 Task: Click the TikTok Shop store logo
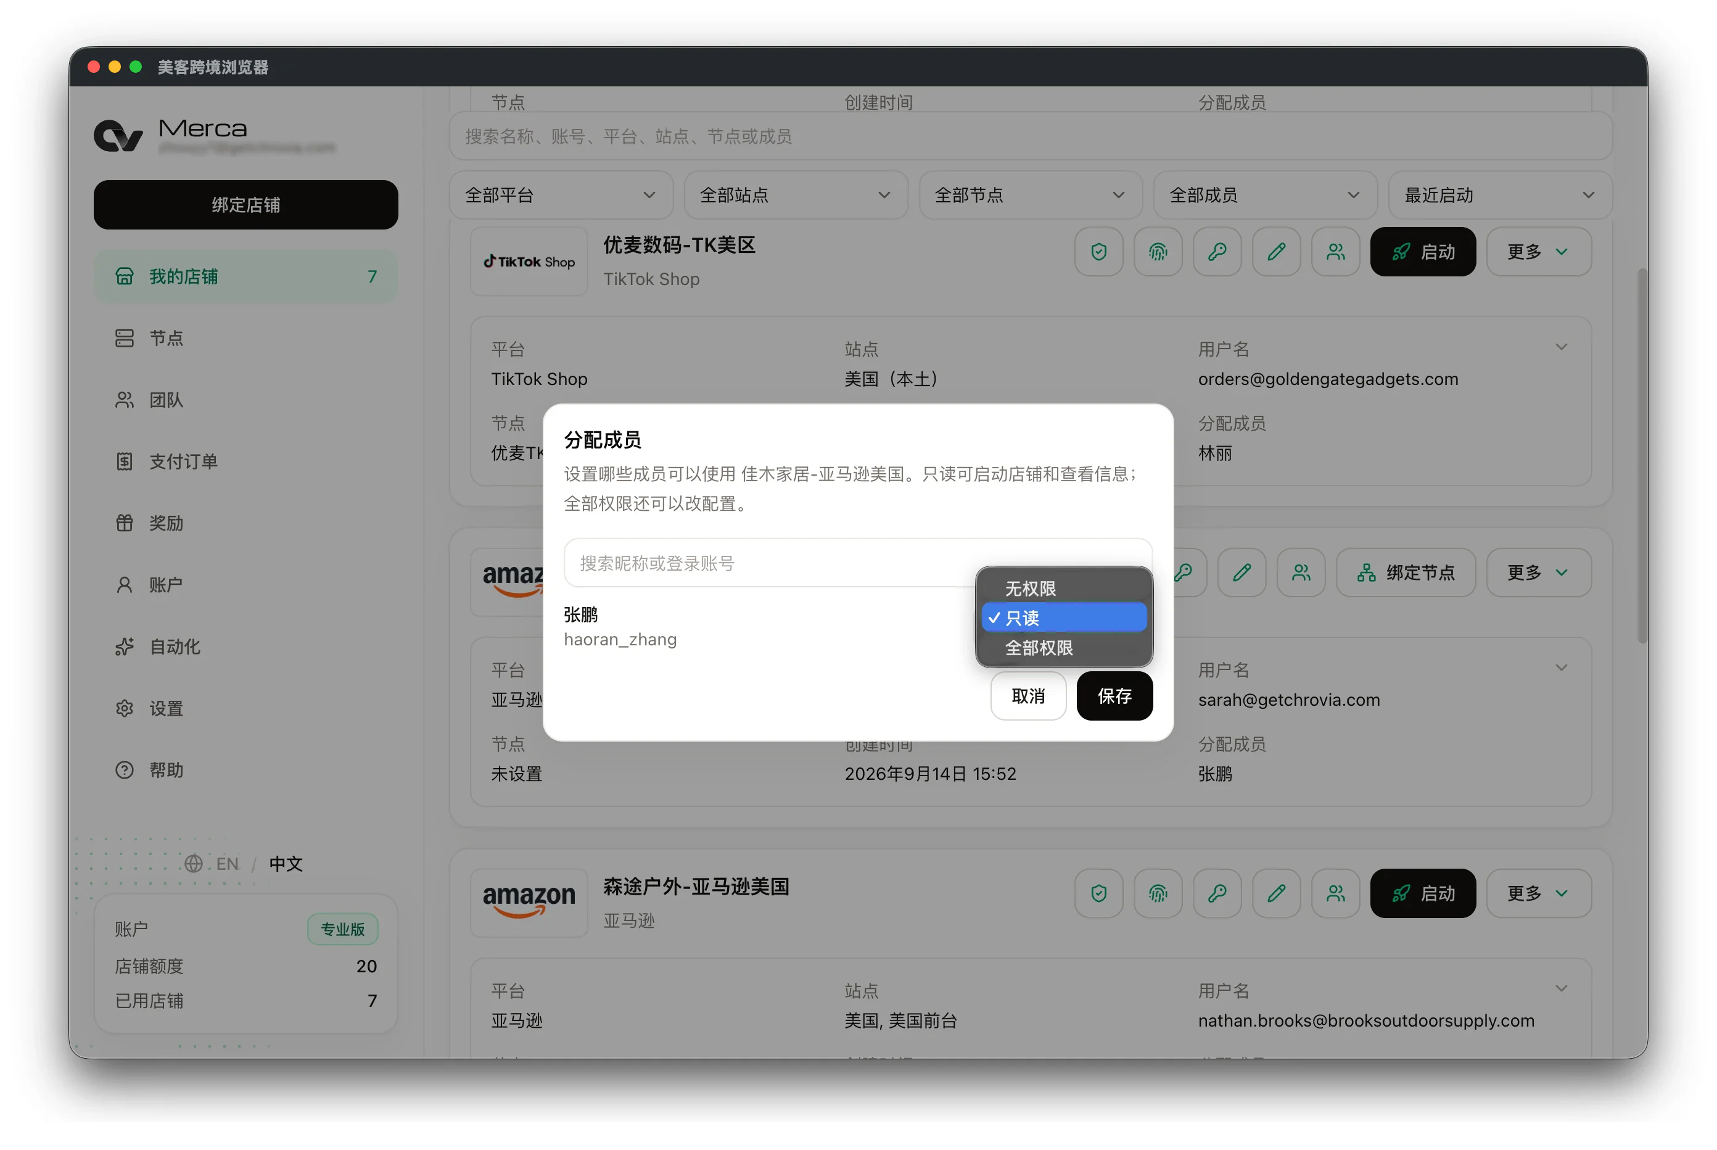click(x=529, y=262)
